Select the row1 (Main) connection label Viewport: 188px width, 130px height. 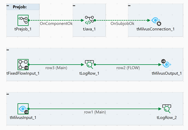point(95,112)
